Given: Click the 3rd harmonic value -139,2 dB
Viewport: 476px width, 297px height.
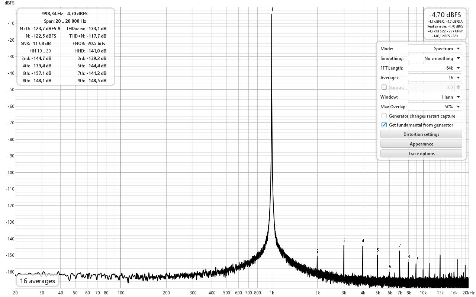Looking at the screenshot, I should (x=97, y=58).
